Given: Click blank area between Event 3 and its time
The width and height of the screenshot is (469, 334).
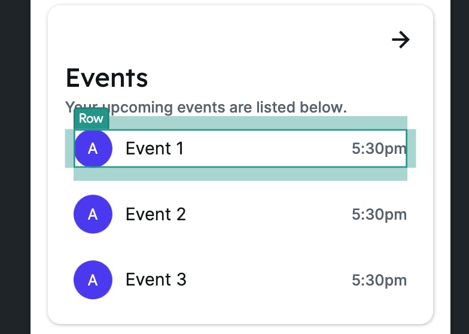Looking at the screenshot, I should click(269, 280).
